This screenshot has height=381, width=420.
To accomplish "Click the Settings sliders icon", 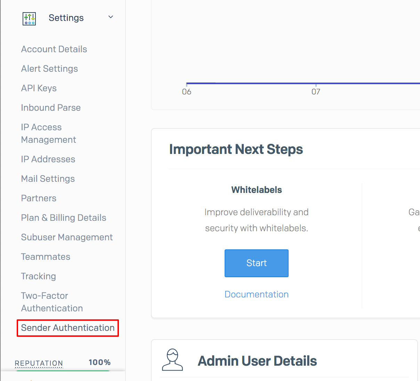I will coord(29,18).
